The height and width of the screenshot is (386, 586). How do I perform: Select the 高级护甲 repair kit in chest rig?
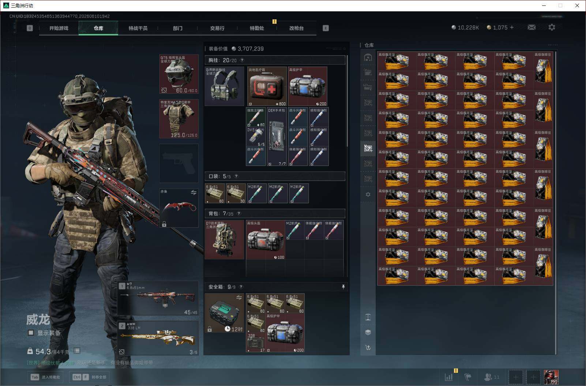pos(308,87)
